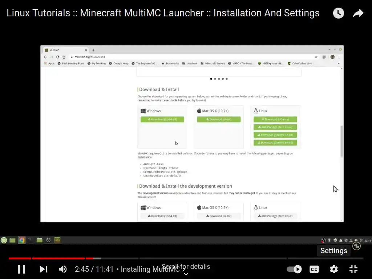Image resolution: width=372 pixels, height=279 pixels.
Task: Open the Chrome profile avatar
Action: tap(332, 57)
